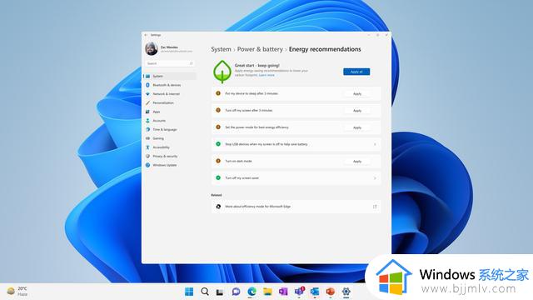Click the Accessibility figure icon

click(x=148, y=147)
